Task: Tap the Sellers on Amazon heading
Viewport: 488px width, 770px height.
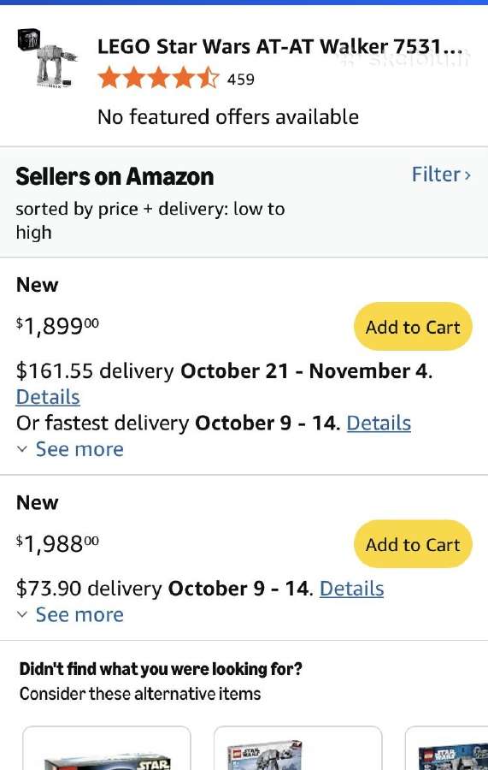Action: point(115,176)
